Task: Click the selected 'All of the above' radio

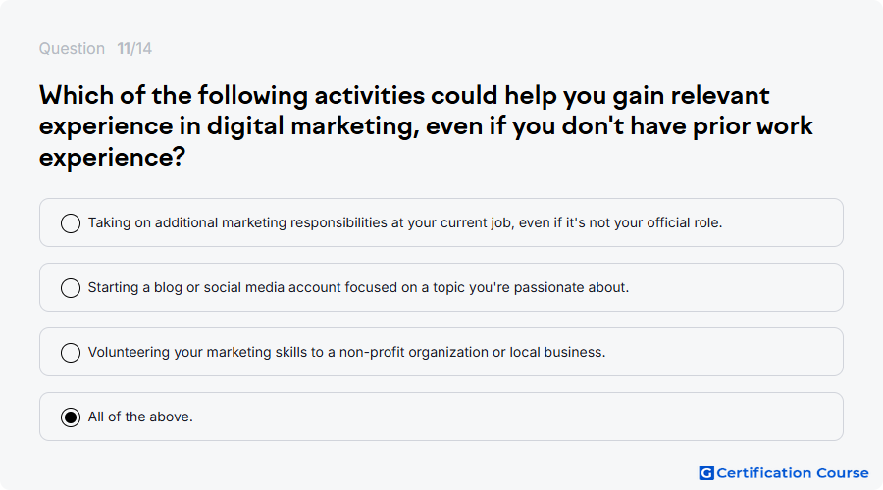Action: [x=71, y=417]
